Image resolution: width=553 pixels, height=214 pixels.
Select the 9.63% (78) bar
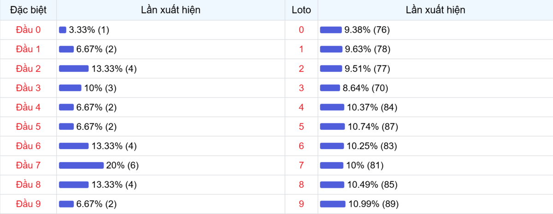tap(331, 49)
